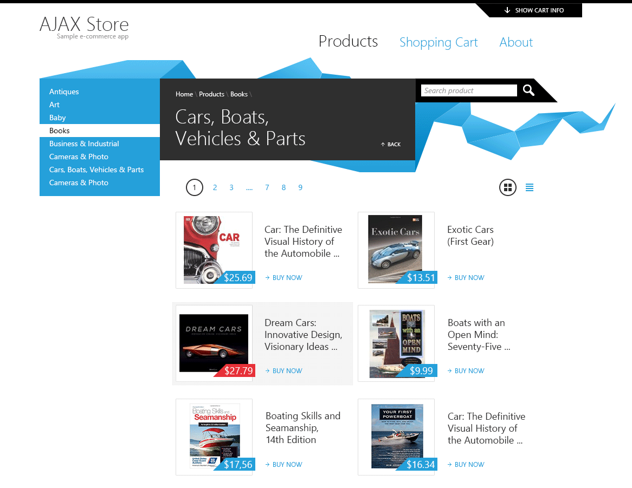This screenshot has width=632, height=488.
Task: Switch to list view layout
Action: point(530,187)
